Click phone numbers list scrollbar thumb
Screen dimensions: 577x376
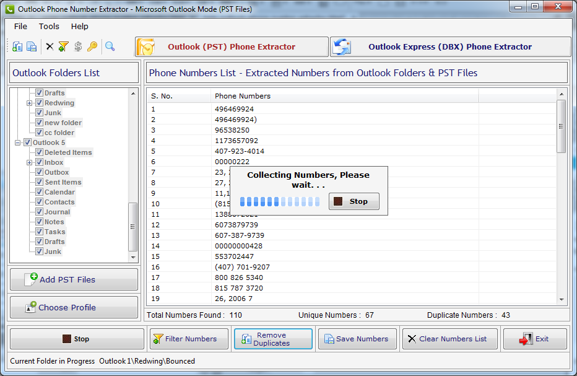[x=561, y=126]
